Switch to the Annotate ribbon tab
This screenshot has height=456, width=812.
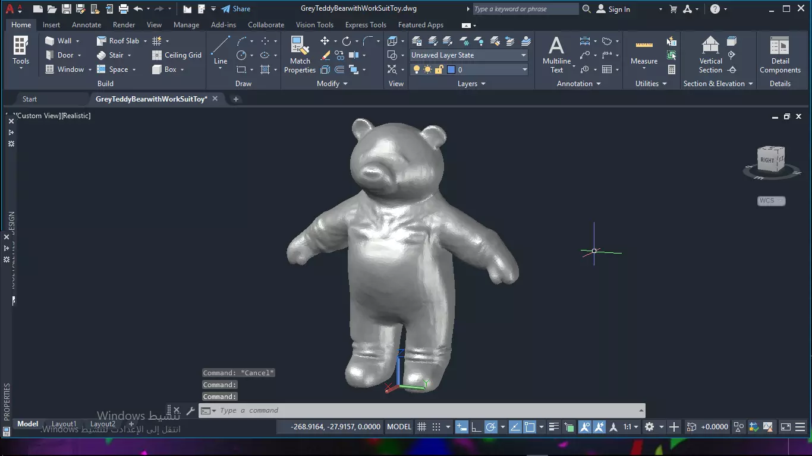86,25
